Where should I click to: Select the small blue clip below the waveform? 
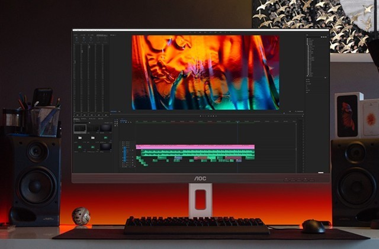(178, 158)
